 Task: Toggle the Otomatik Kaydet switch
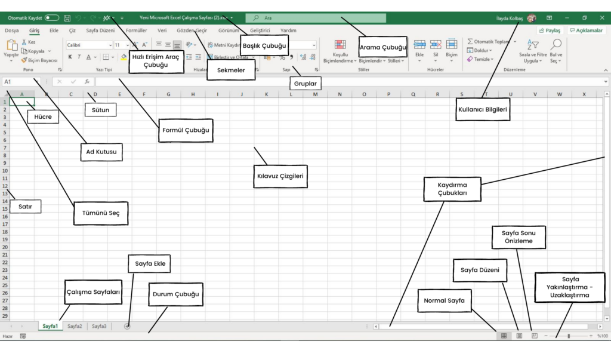coord(51,19)
